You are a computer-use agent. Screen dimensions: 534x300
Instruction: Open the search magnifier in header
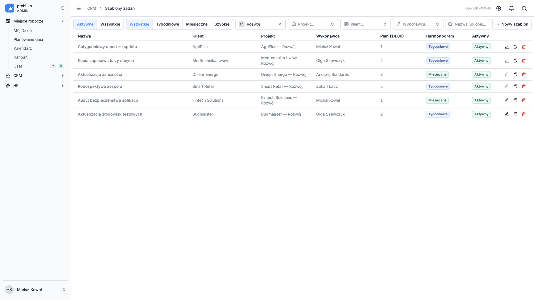[524, 8]
